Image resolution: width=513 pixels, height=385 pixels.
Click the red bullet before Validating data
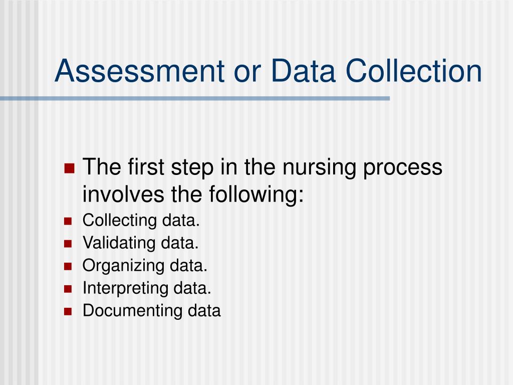pyautogui.click(x=68, y=244)
